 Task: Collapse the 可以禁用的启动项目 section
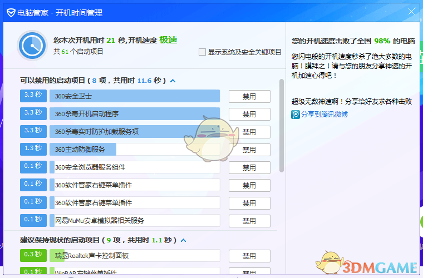[173, 81]
